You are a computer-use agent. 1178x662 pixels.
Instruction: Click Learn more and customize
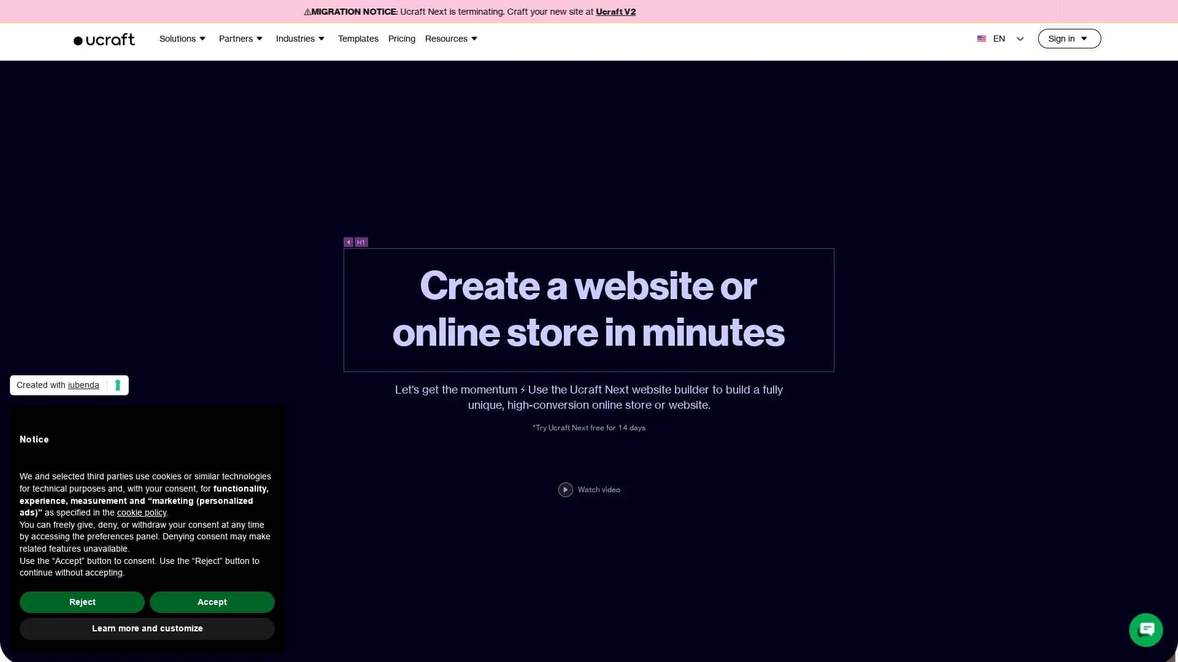point(147,628)
